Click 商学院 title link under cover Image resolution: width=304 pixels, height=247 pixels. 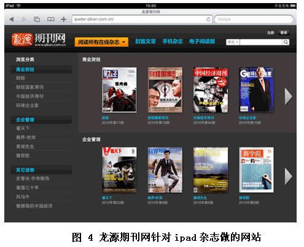click(244, 198)
